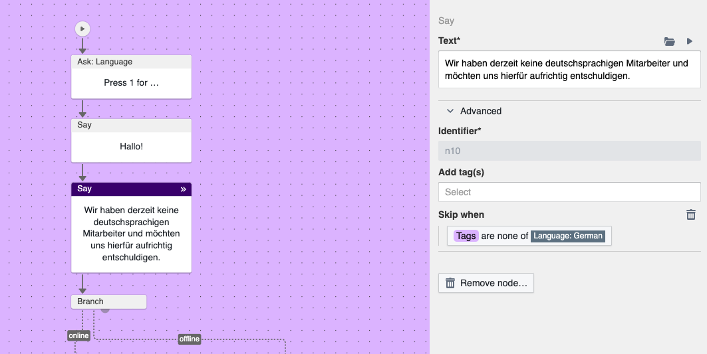Select the Branch node
This screenshot has width=707, height=354.
click(108, 302)
